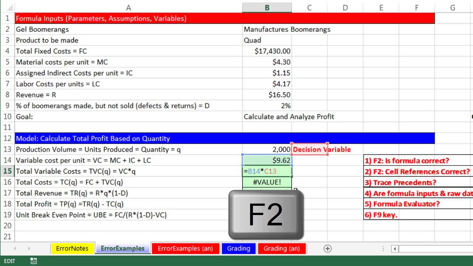This screenshot has width=473, height=266.
Task: Click the #VALUE! error cell
Action: coord(267,182)
